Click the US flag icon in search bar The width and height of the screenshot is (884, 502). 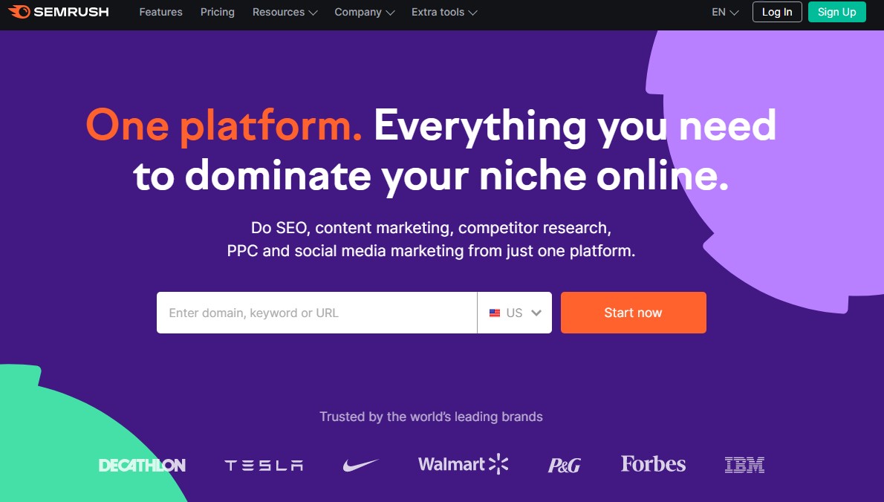(x=495, y=312)
